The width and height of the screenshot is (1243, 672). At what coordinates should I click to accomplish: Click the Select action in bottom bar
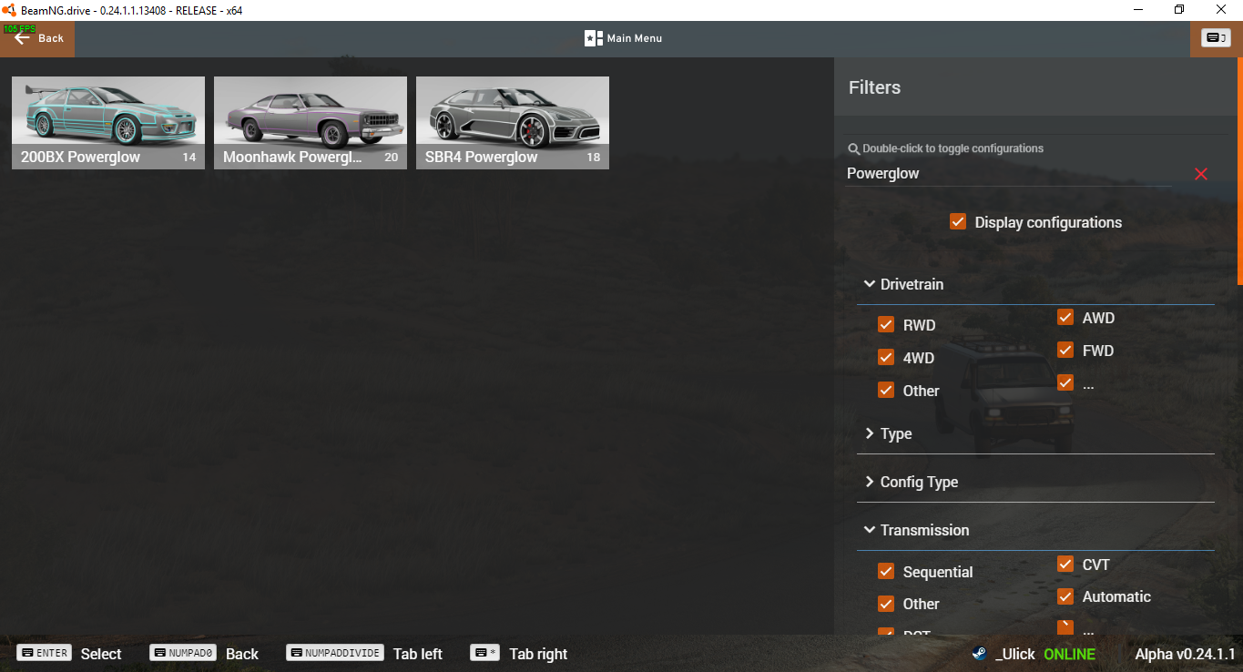point(101,654)
